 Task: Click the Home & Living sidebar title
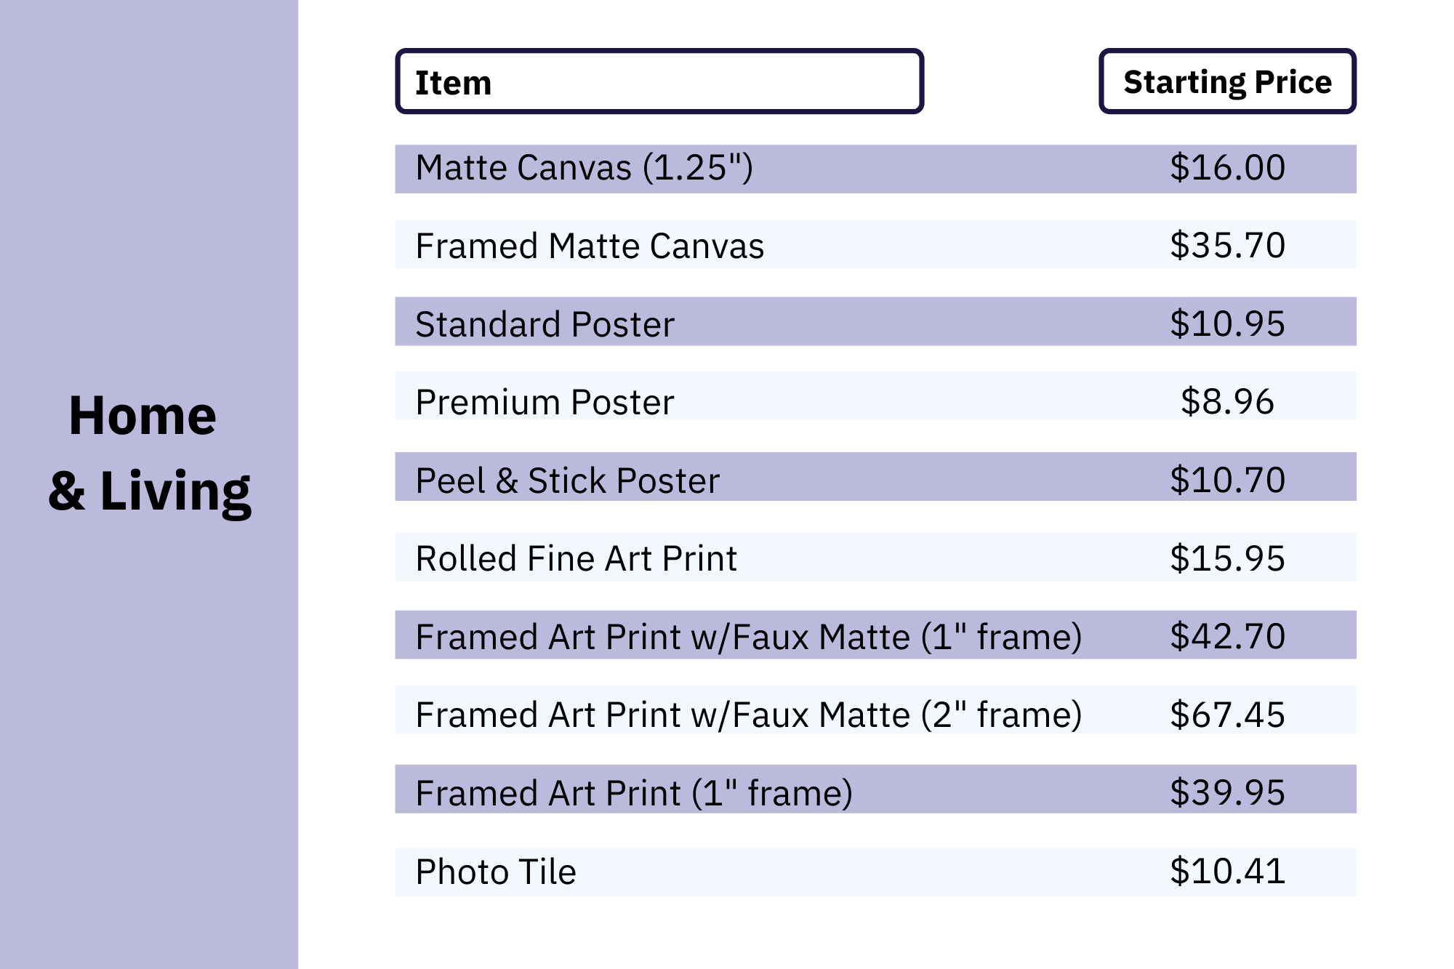coord(149,454)
